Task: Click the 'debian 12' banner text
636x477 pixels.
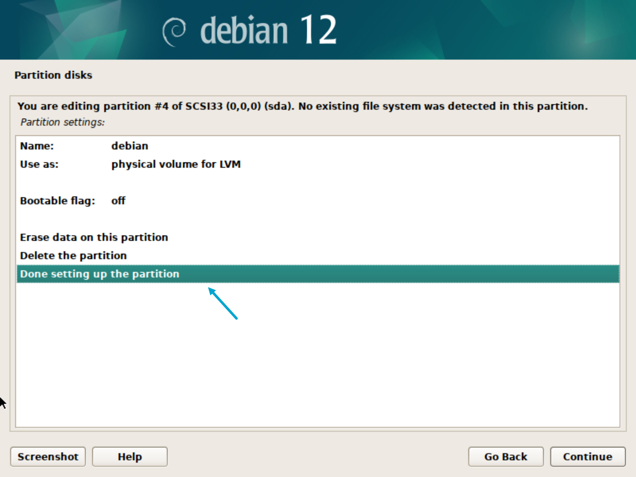Action: tap(268, 30)
